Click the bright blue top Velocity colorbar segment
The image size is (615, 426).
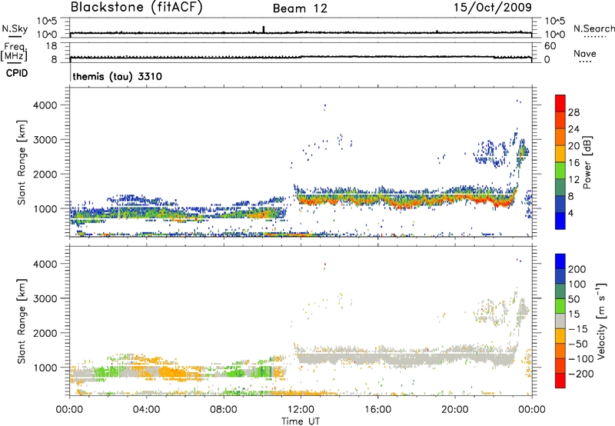tap(560, 261)
